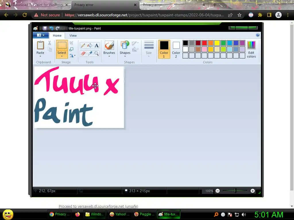The image size is (294, 220).
Task: Open Customize Quick Access Toolbar arrow
Action: tap(63, 28)
